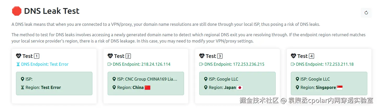This screenshot has width=377, height=108.
Task: Click the refresh DNS leak test button
Action: 366,13
